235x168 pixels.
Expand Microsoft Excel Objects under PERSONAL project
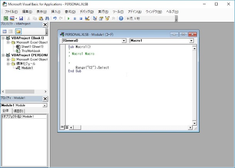(8, 59)
